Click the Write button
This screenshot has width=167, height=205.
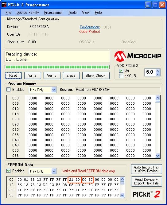point(33,75)
